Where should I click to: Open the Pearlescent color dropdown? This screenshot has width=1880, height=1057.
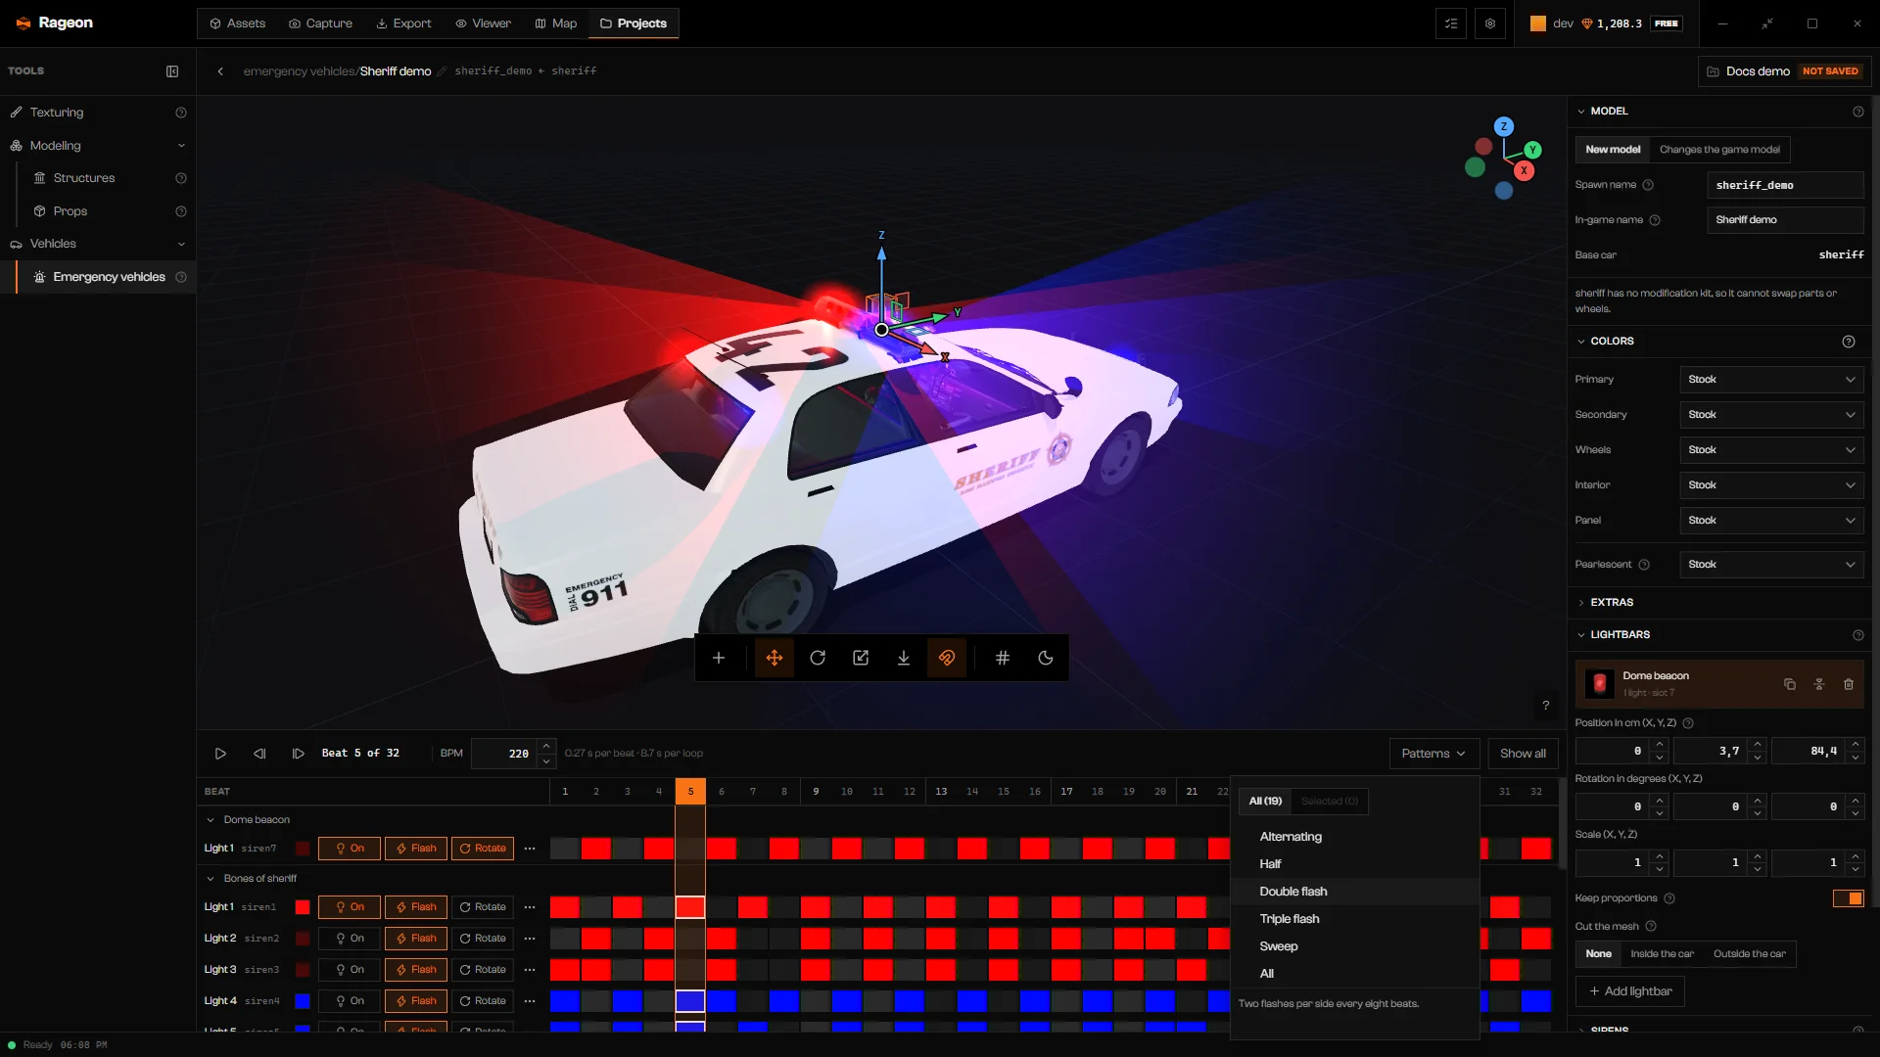(1771, 565)
